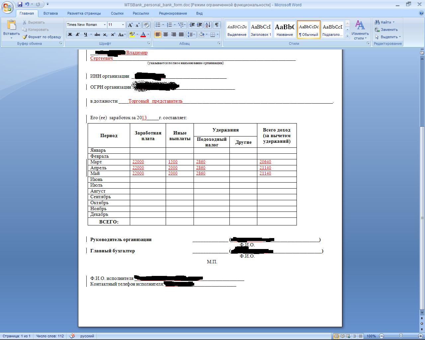Click the Grow Font icon
The width and height of the screenshot is (425, 340).
(130, 25)
